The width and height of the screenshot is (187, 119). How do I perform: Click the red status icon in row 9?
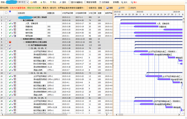10,42
